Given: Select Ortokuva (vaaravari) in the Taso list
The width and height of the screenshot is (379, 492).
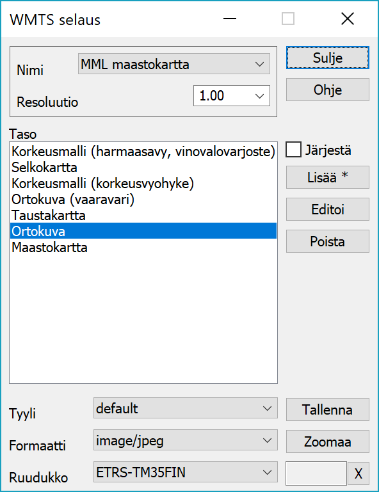Looking at the screenshot, I should click(143, 200).
